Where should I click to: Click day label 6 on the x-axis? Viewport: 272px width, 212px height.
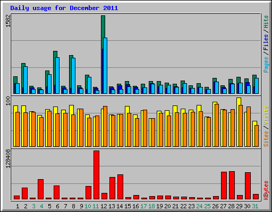point(57,206)
